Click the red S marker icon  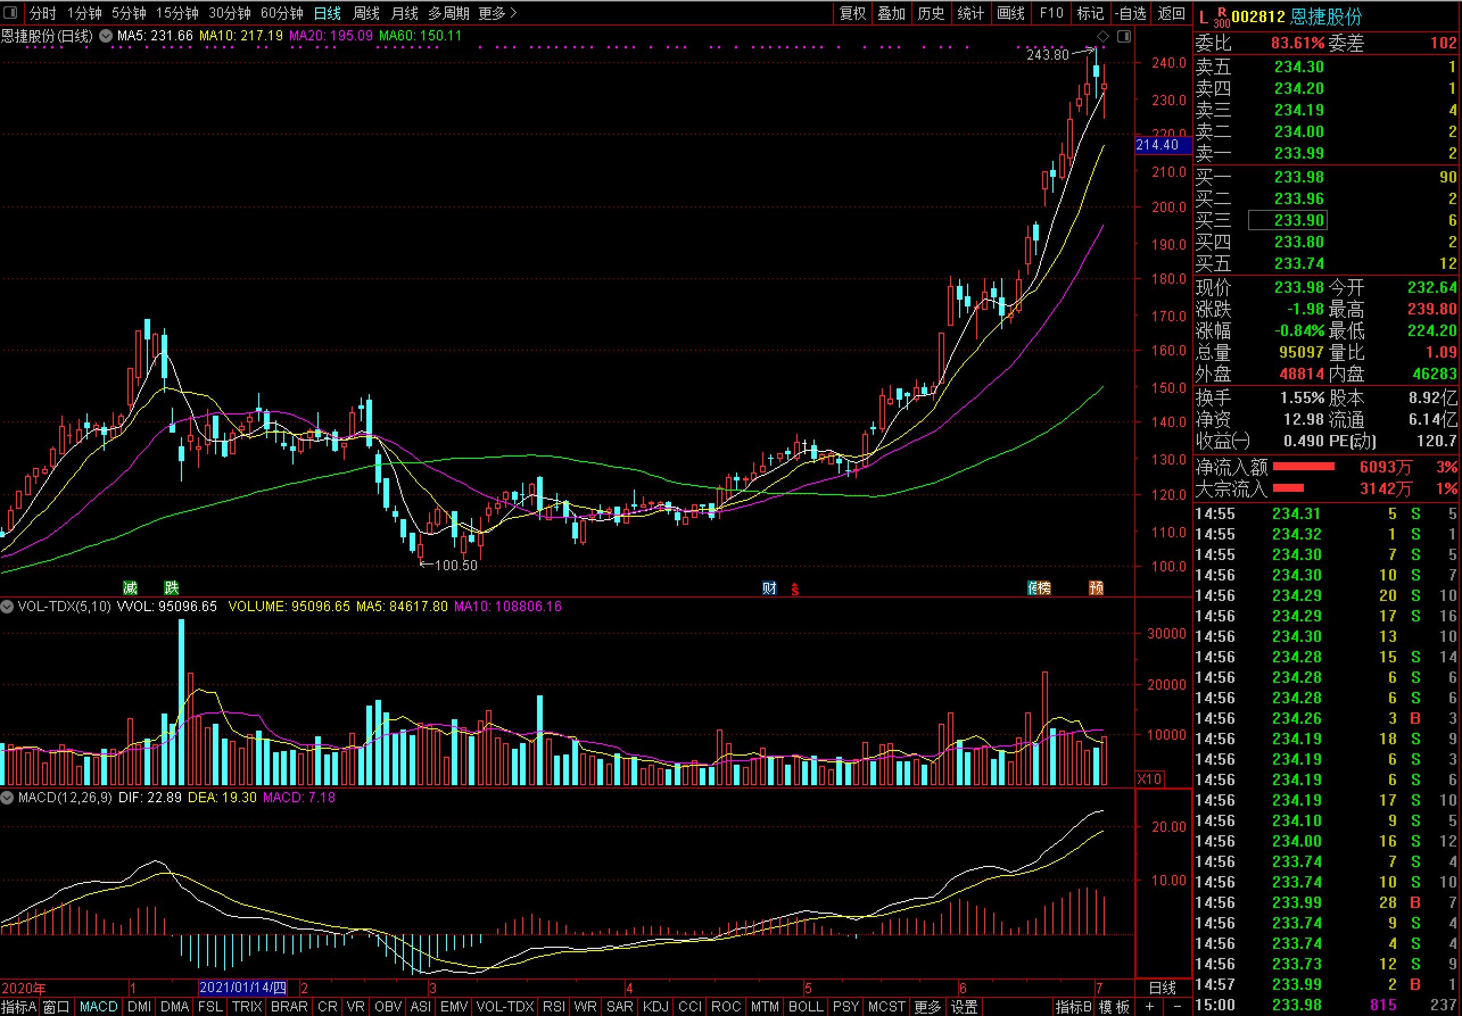tap(795, 589)
